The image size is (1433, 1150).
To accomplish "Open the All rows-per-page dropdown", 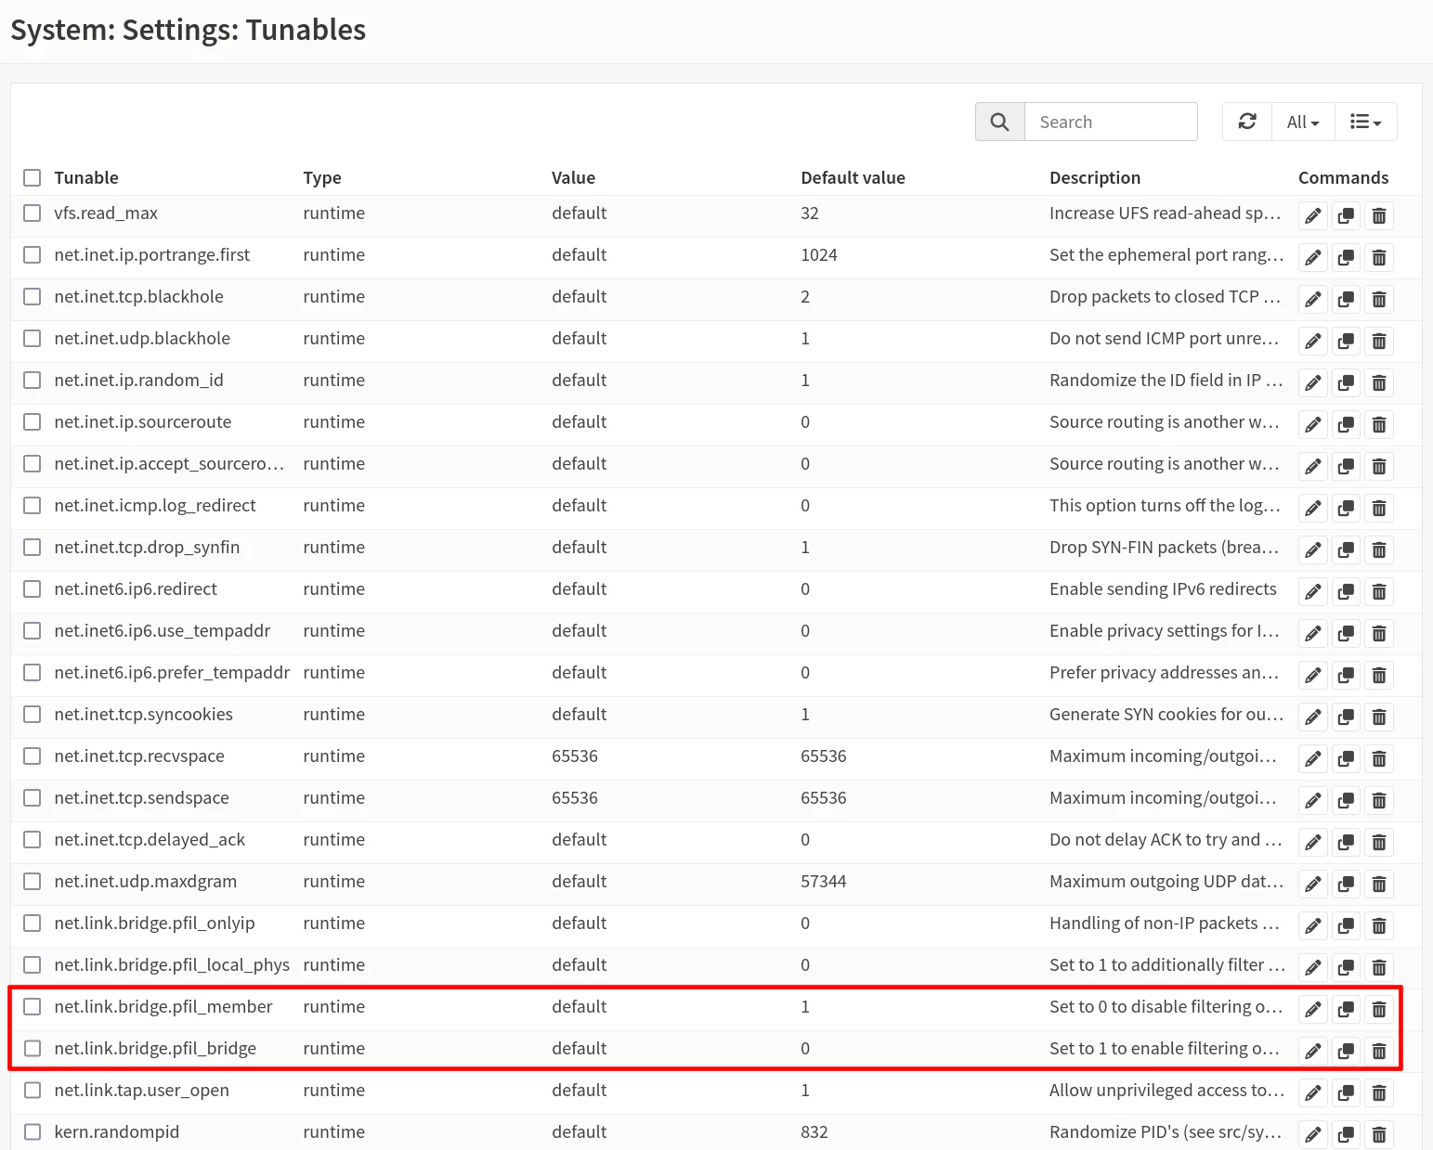I will coord(1303,122).
